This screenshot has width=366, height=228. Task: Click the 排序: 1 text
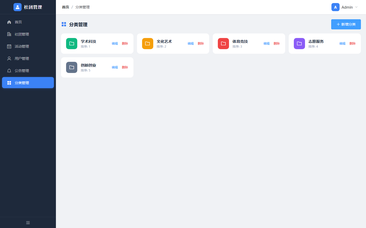pos(85,47)
